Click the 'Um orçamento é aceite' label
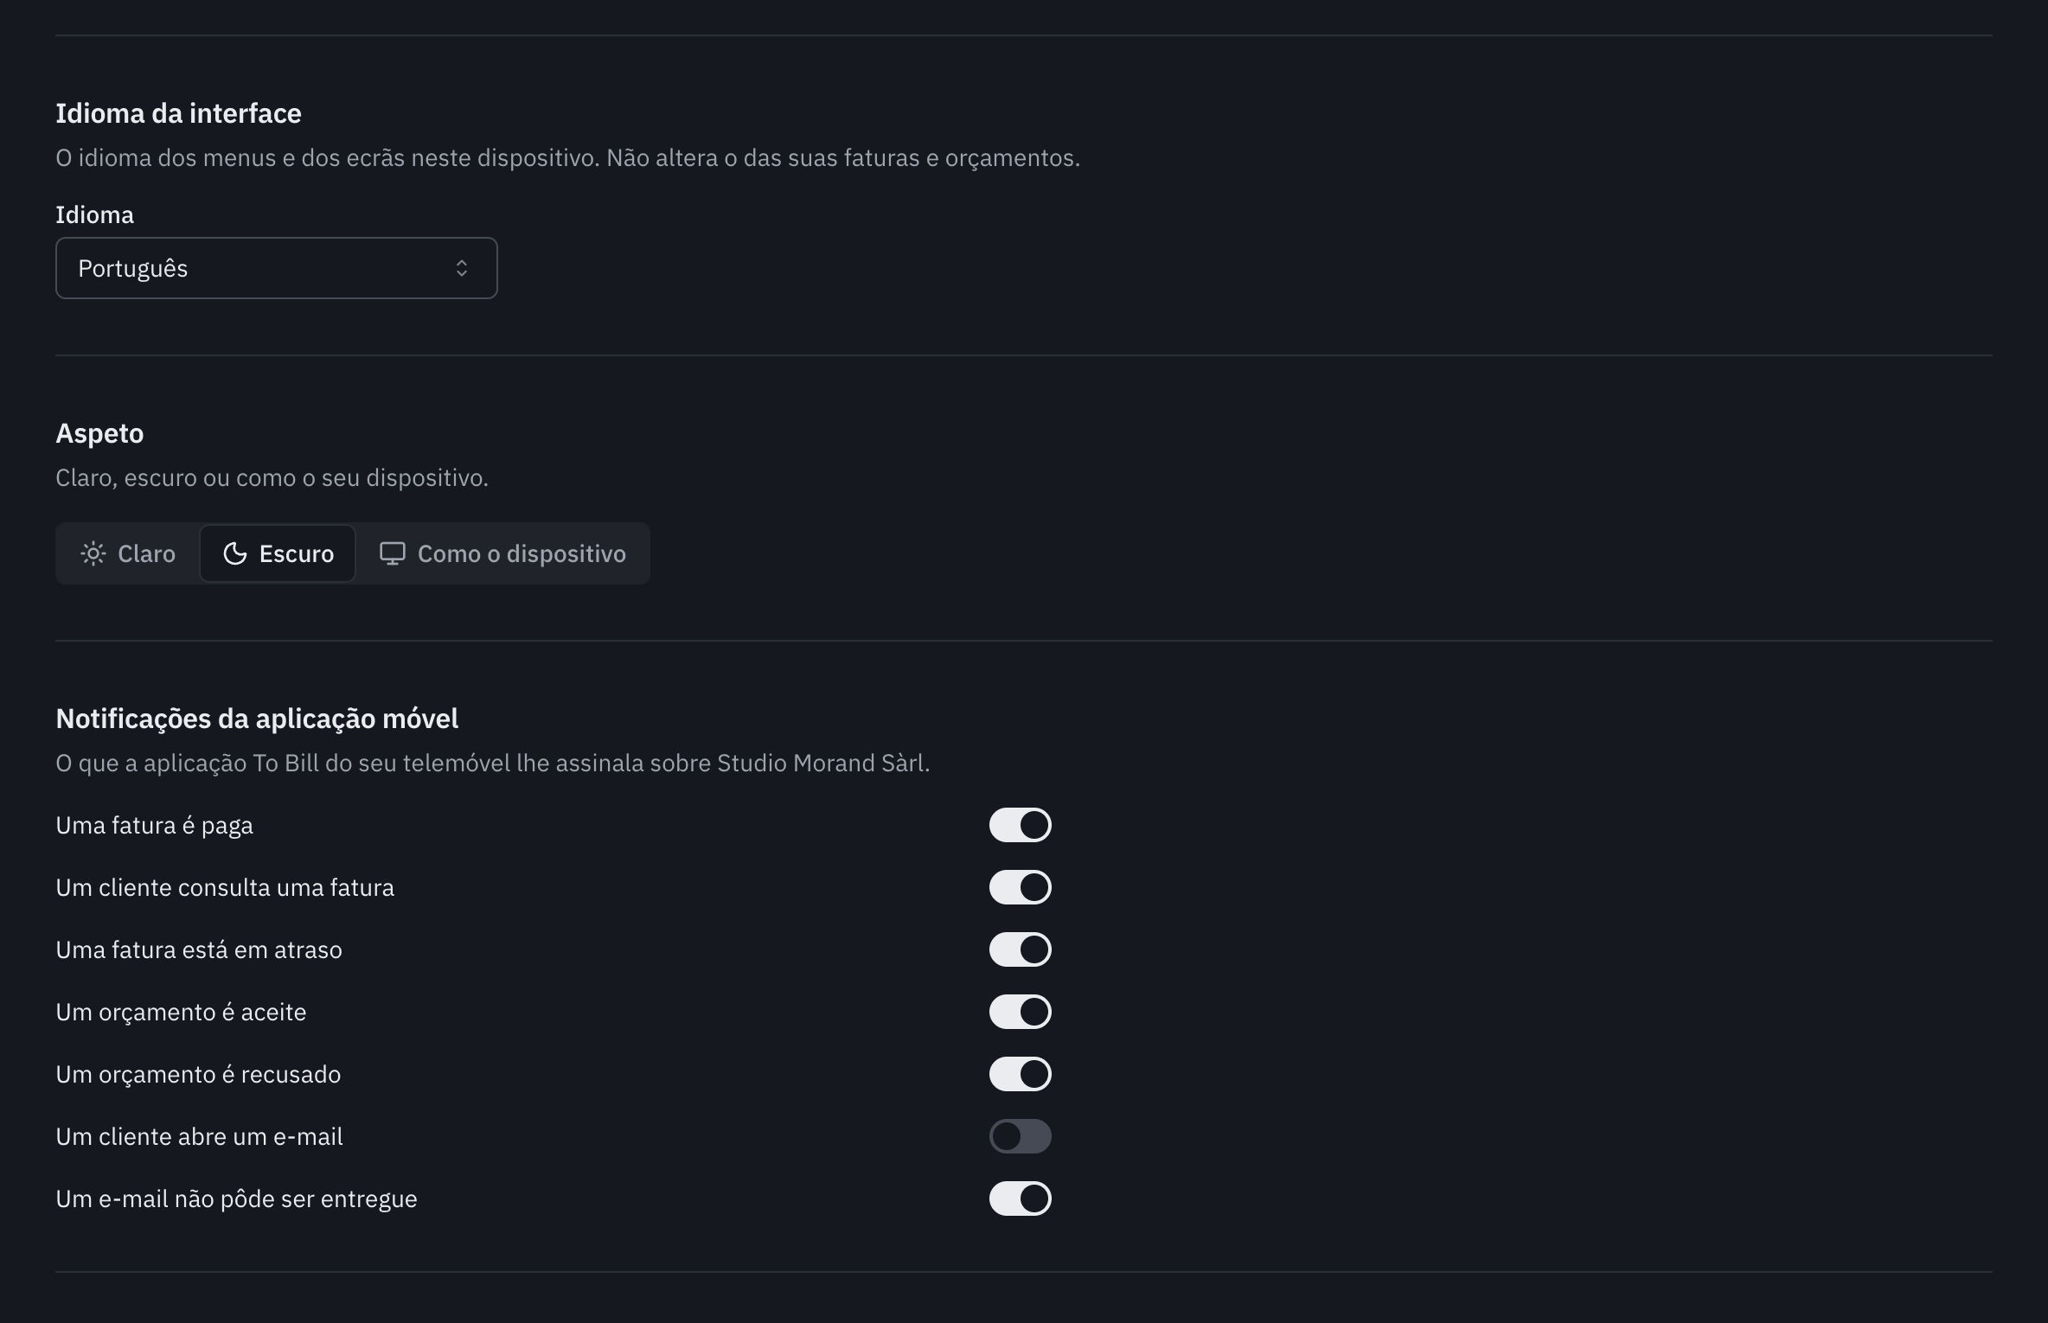This screenshot has width=2048, height=1323. click(x=181, y=1012)
